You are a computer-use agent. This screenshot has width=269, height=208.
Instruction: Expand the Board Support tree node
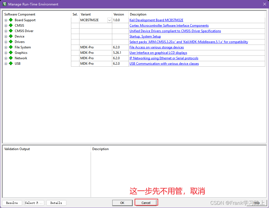(x=6, y=20)
